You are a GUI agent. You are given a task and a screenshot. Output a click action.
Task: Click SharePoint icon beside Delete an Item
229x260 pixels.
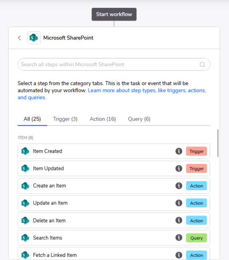coord(25,220)
